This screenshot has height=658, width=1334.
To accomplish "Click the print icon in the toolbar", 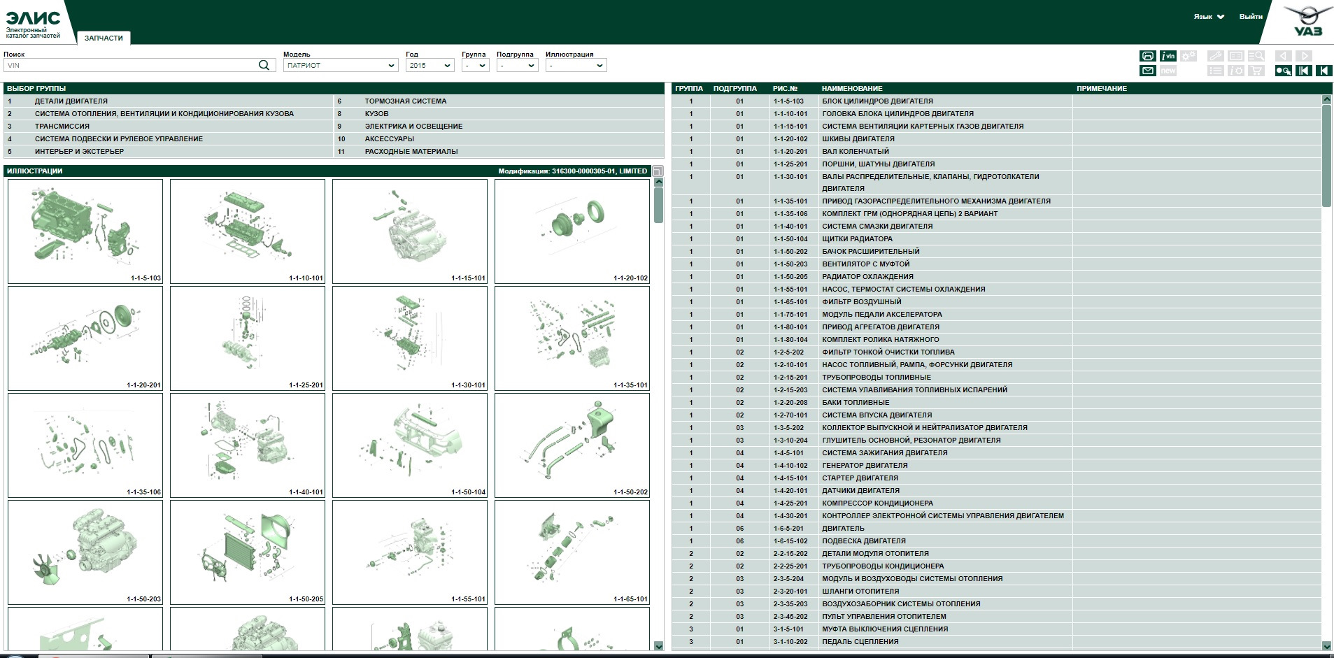I will pyautogui.click(x=1147, y=56).
